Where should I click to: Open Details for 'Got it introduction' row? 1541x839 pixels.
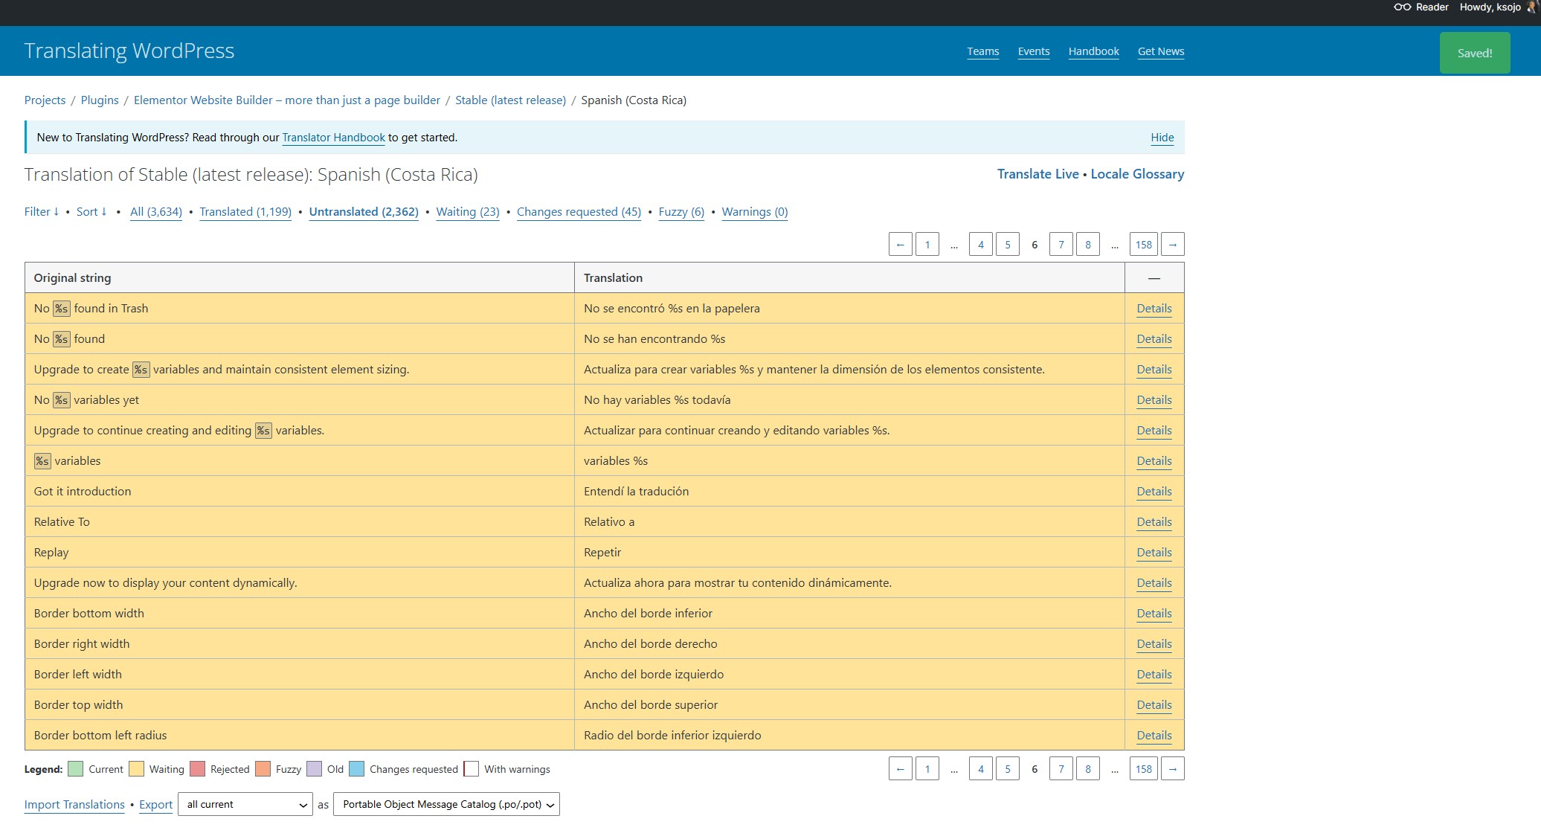pos(1154,492)
